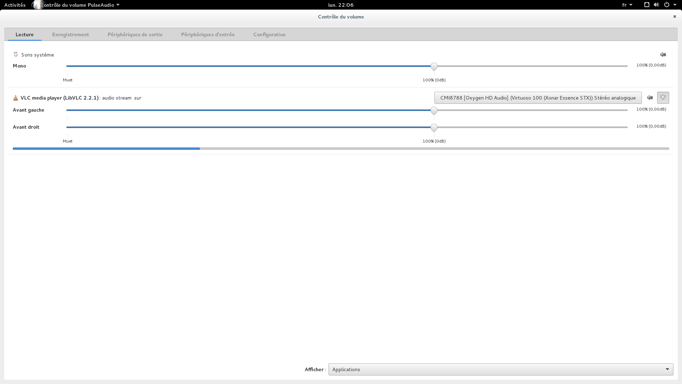The height and width of the screenshot is (384, 682).
Task: Click the clock showing lun. 22:06
Action: (341, 5)
